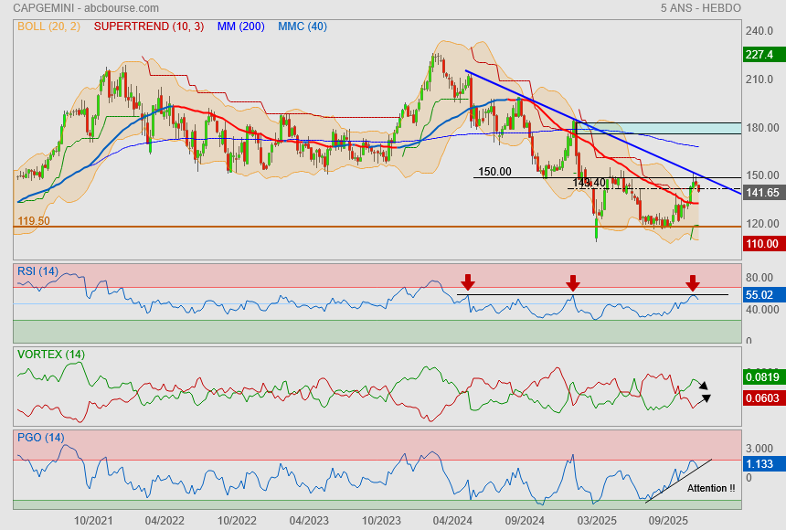Click the Attention !! annotation text

click(x=710, y=489)
